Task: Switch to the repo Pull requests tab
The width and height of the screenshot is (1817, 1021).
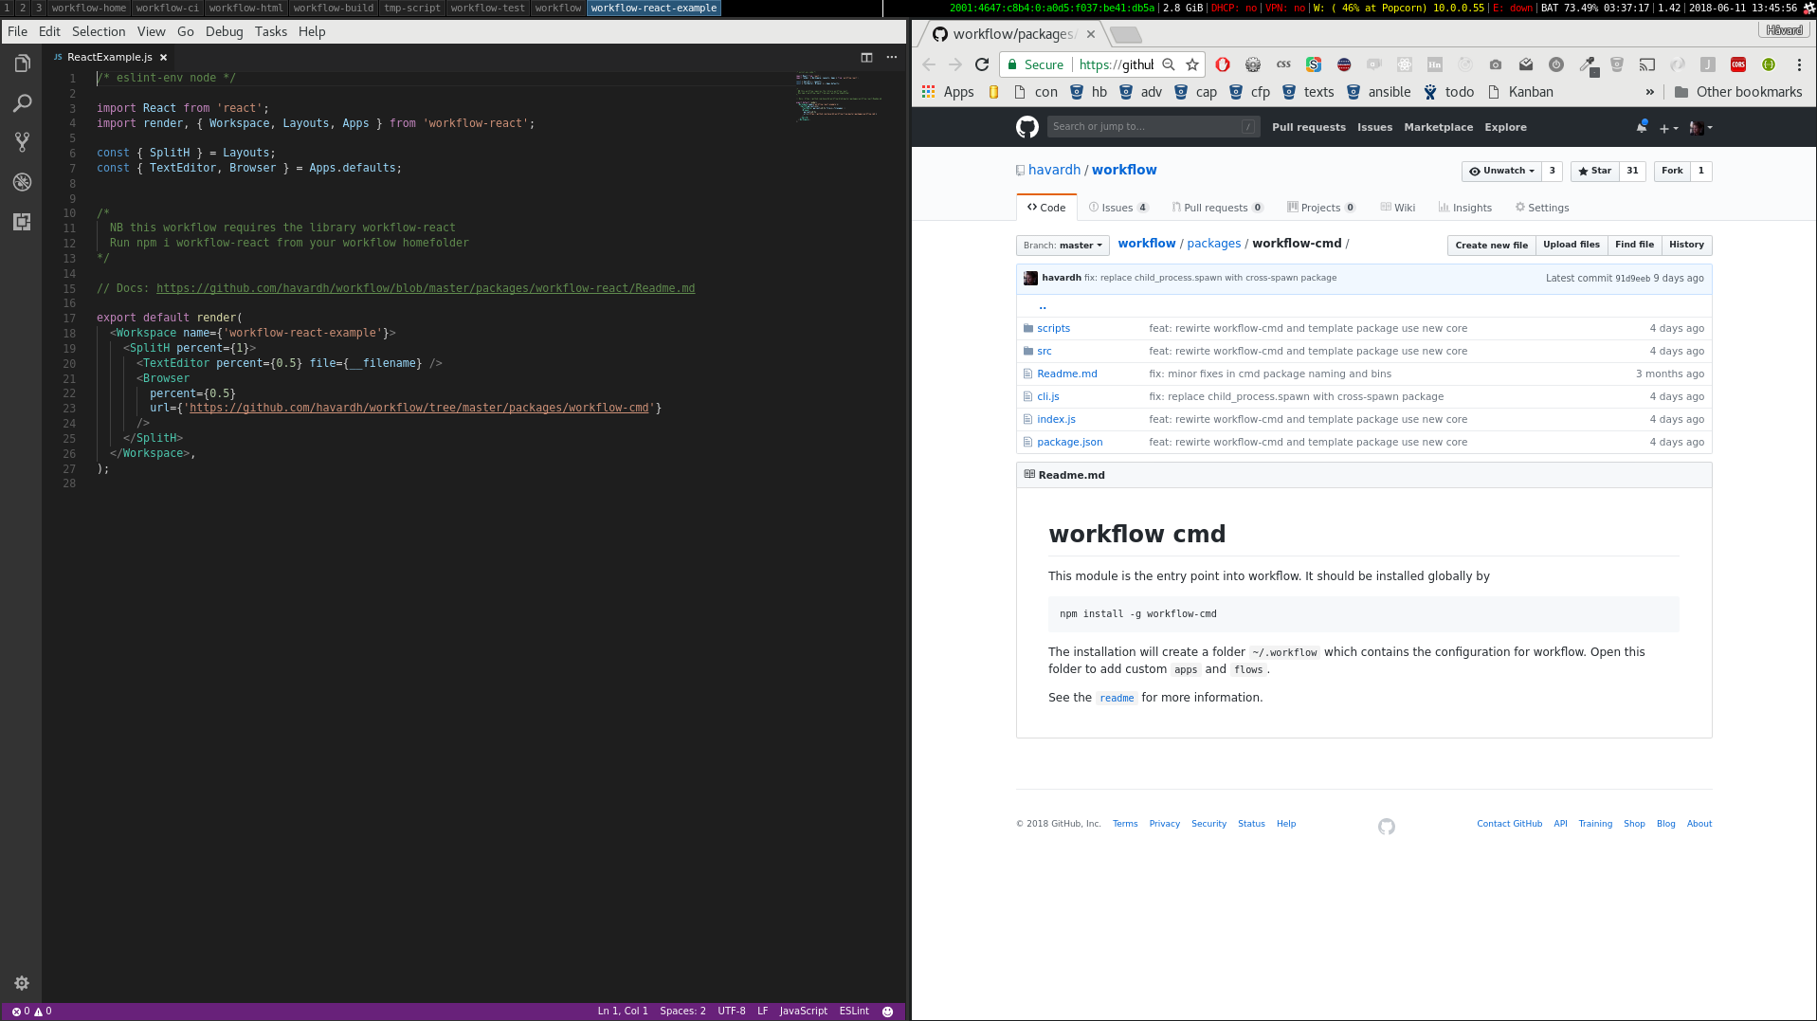Action: 1217,208
